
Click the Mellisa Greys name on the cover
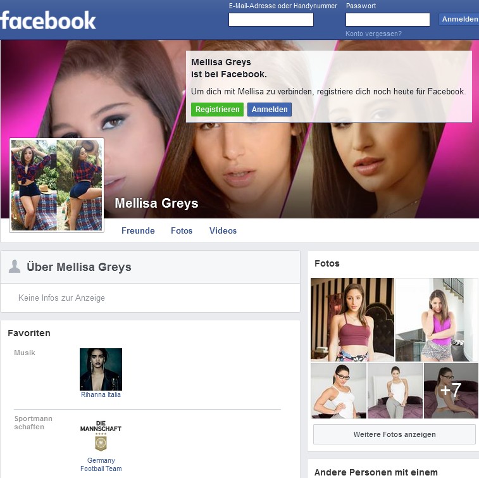pyautogui.click(x=156, y=203)
